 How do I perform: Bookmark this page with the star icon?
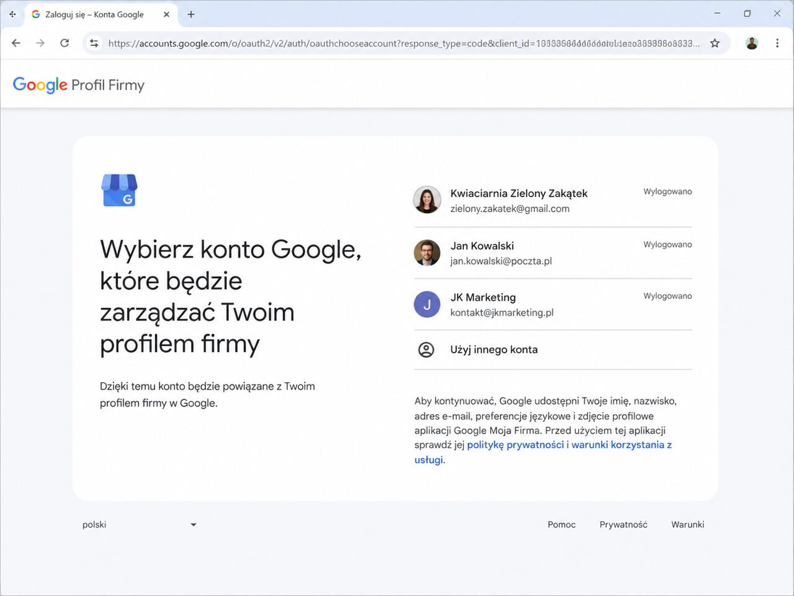(715, 43)
